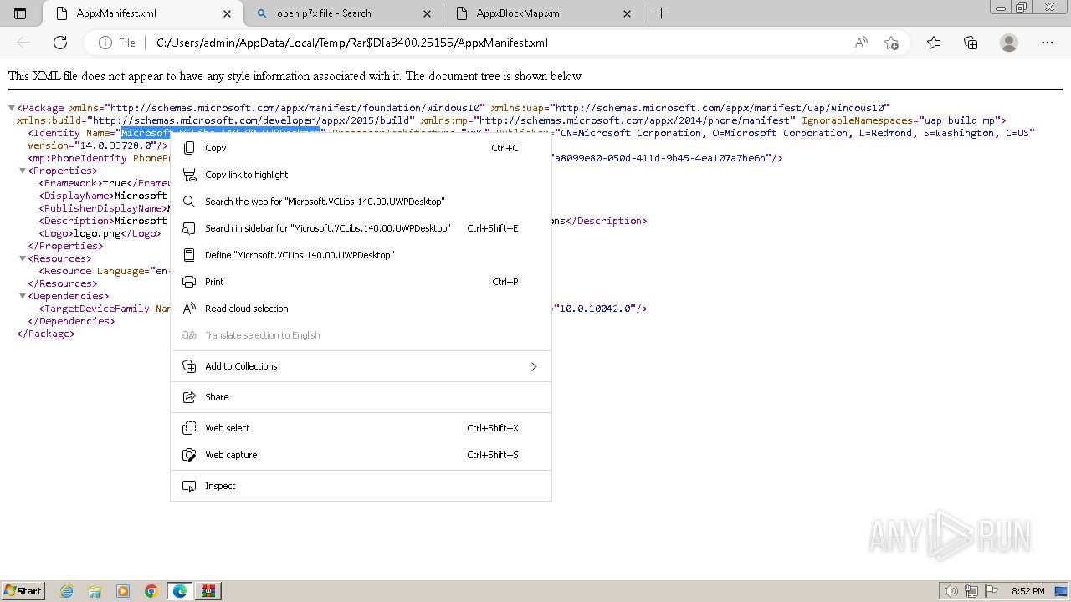Close the open p7x file Search tab
The image size is (1071, 602).
[x=428, y=13]
